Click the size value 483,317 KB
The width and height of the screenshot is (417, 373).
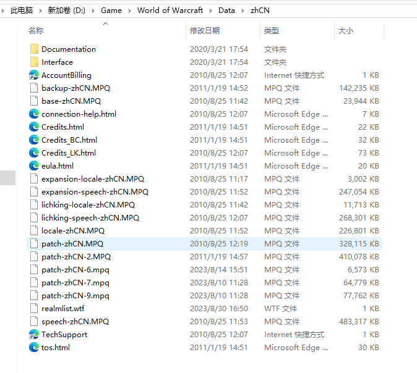point(359,322)
